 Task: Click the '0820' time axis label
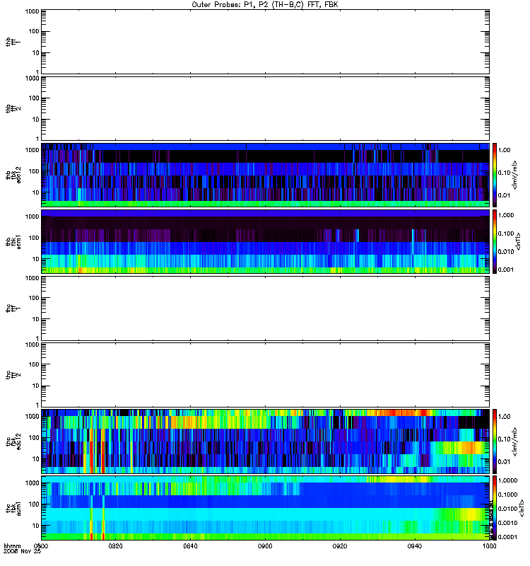pos(115,545)
